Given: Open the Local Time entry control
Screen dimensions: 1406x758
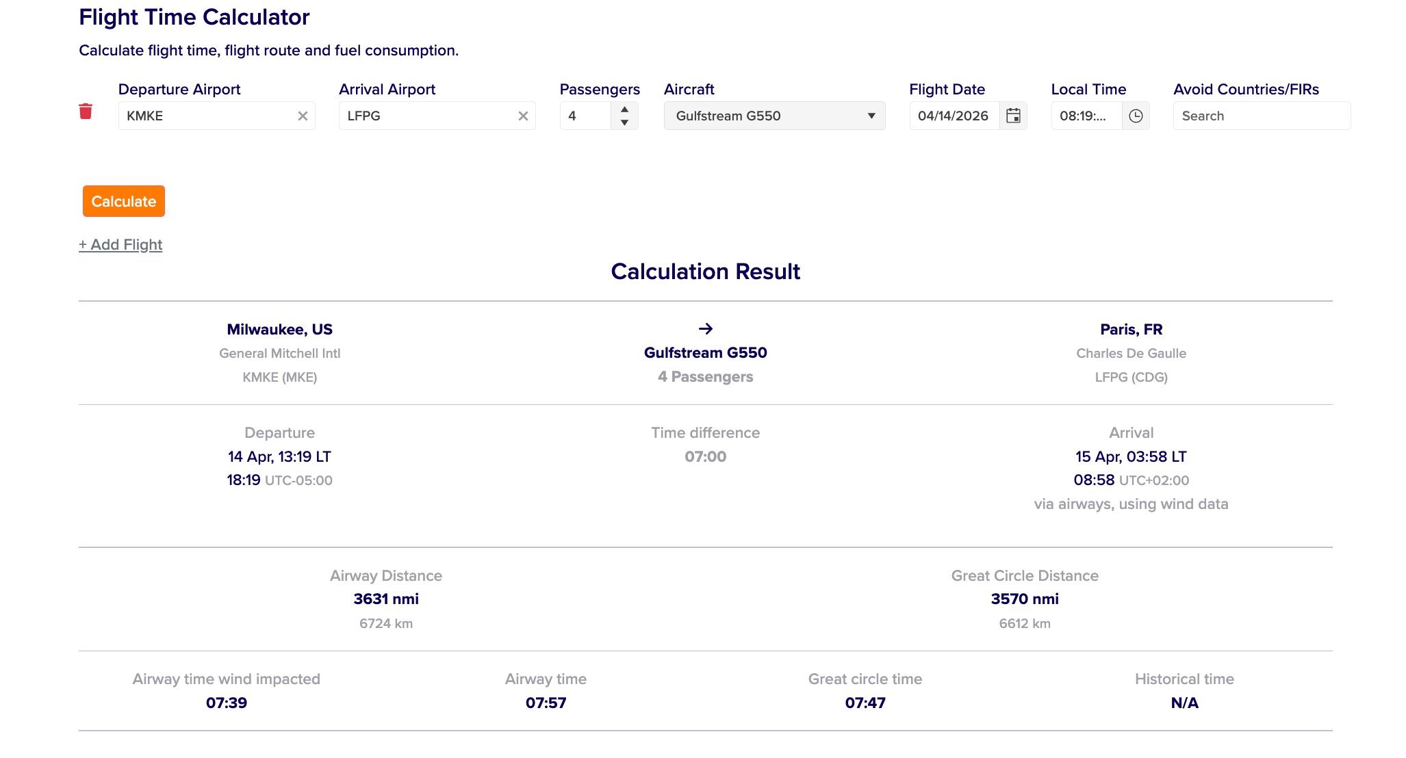Looking at the screenshot, I should tap(1084, 116).
